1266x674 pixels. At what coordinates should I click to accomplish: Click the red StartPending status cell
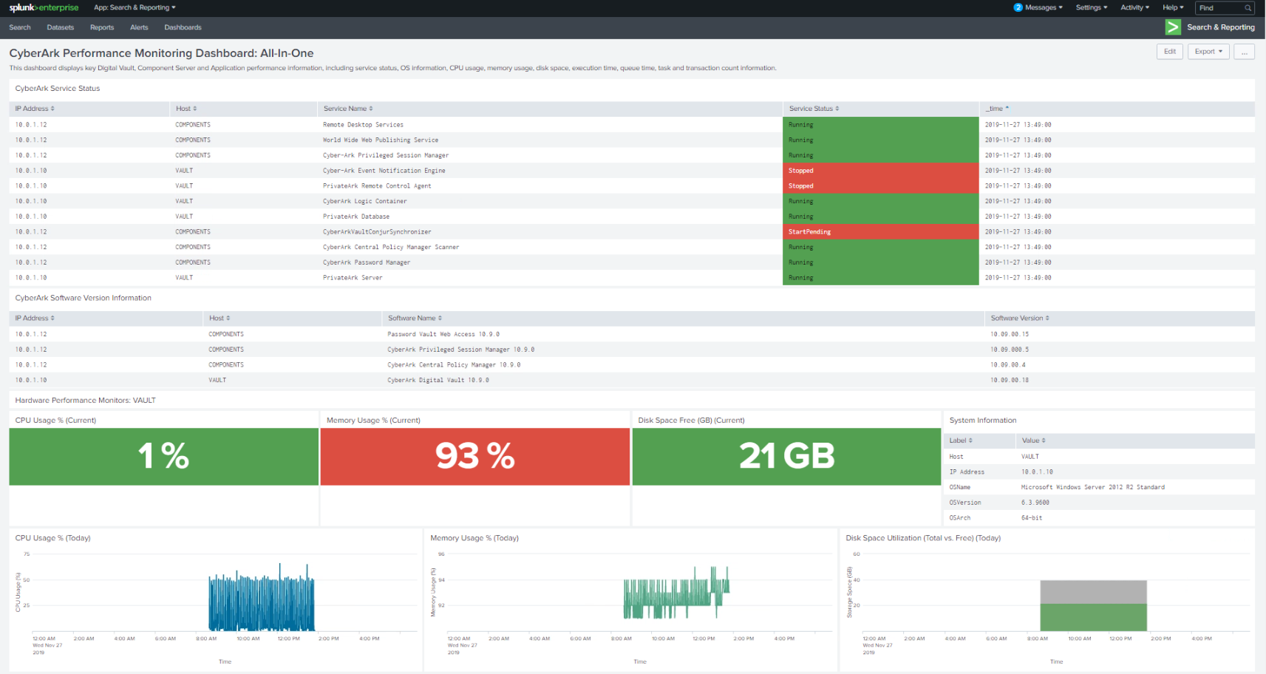tap(880, 232)
